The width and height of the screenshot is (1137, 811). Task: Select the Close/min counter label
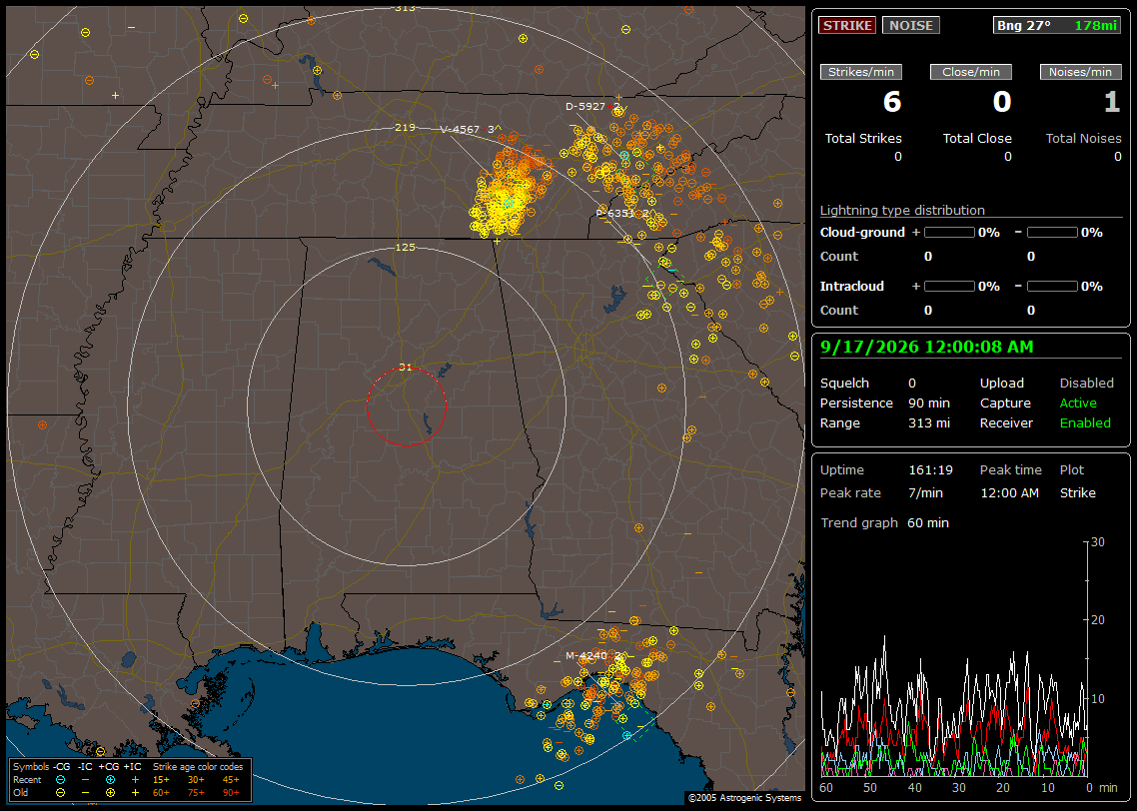coord(971,72)
